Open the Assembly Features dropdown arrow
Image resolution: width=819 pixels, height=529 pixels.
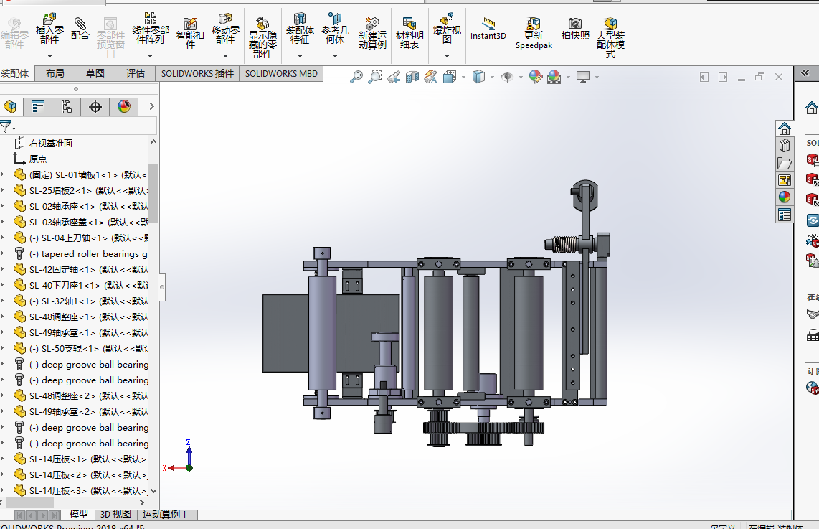click(x=300, y=56)
